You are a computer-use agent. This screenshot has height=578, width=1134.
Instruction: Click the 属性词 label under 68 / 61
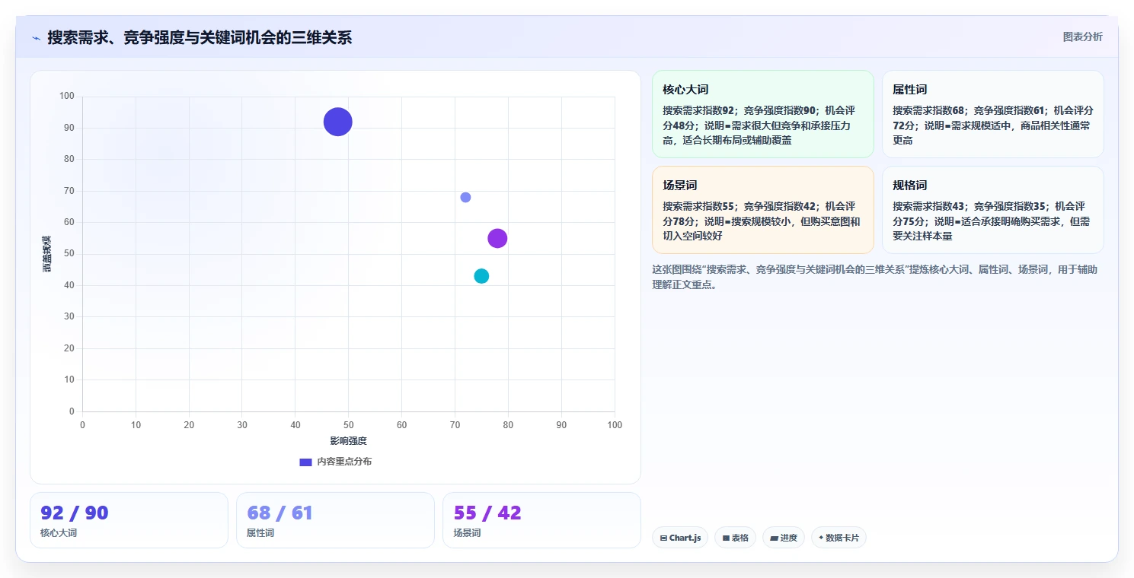click(x=260, y=533)
